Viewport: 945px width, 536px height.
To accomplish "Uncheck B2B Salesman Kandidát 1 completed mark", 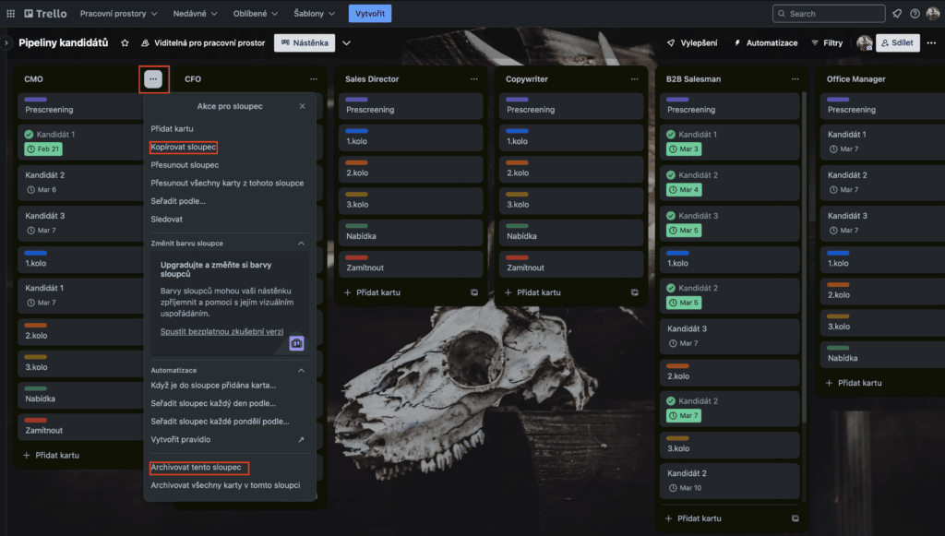I will (x=671, y=135).
